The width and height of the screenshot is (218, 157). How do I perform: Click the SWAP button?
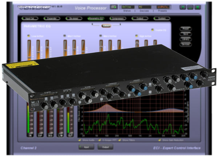point(106,25)
